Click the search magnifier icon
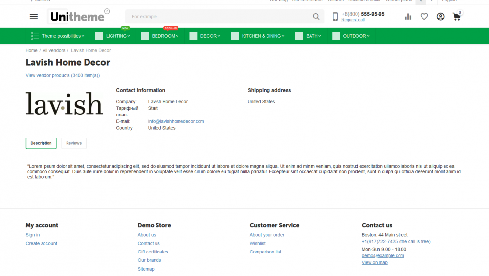The height and width of the screenshot is (276, 489). coord(316,17)
